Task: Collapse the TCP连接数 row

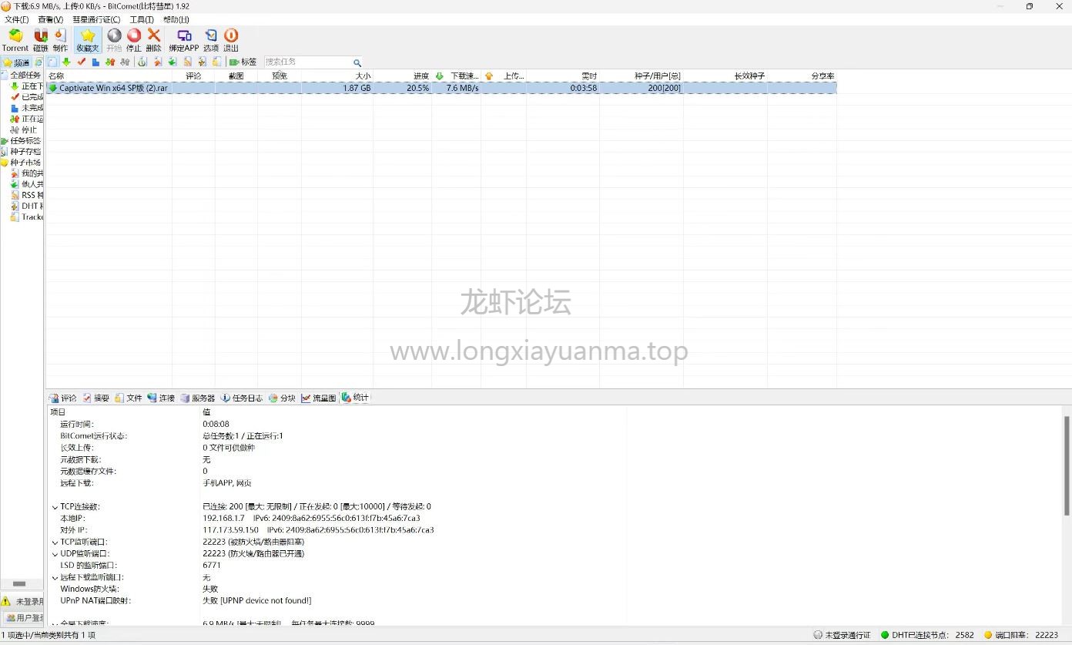Action: (55, 507)
